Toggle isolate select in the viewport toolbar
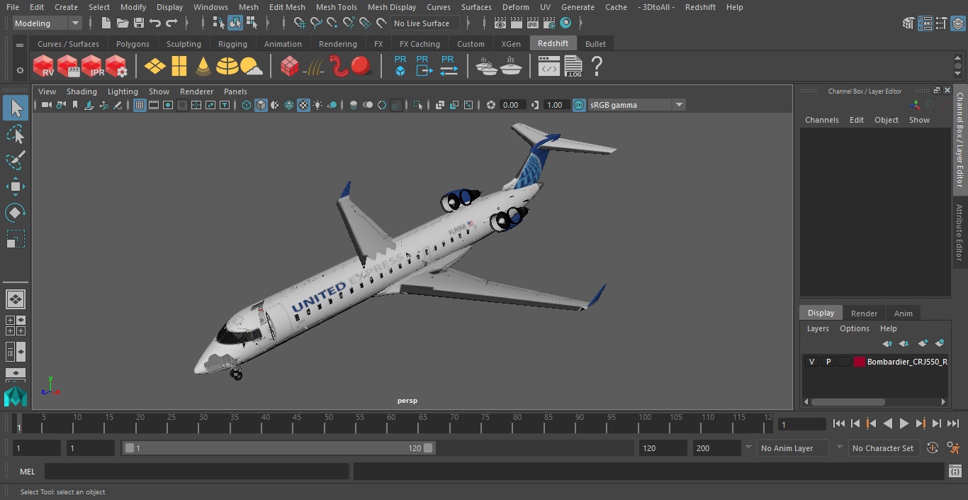 [x=418, y=105]
